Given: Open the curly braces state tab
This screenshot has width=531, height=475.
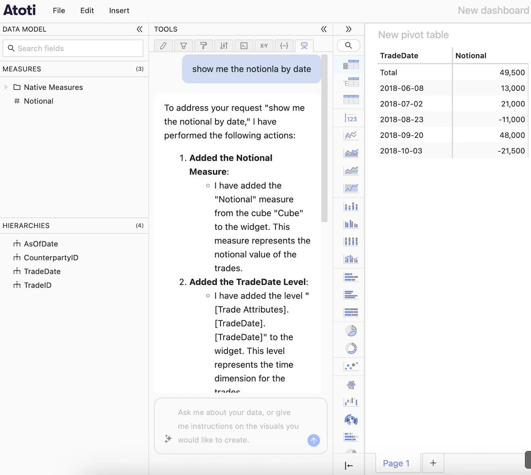Looking at the screenshot, I should point(284,45).
